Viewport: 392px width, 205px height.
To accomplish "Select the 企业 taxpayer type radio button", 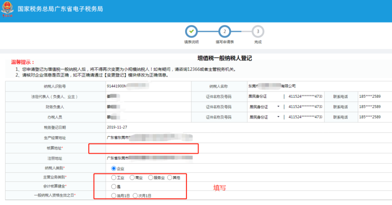I will pos(114,168).
